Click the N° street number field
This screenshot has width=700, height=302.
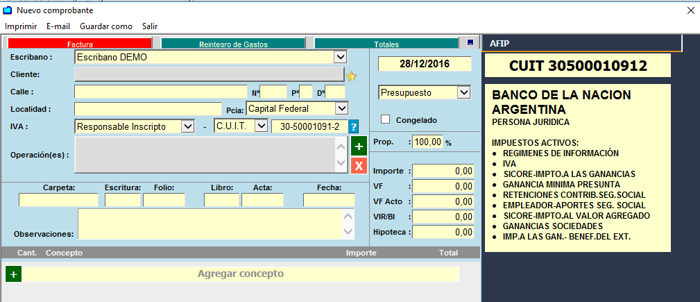tap(273, 92)
